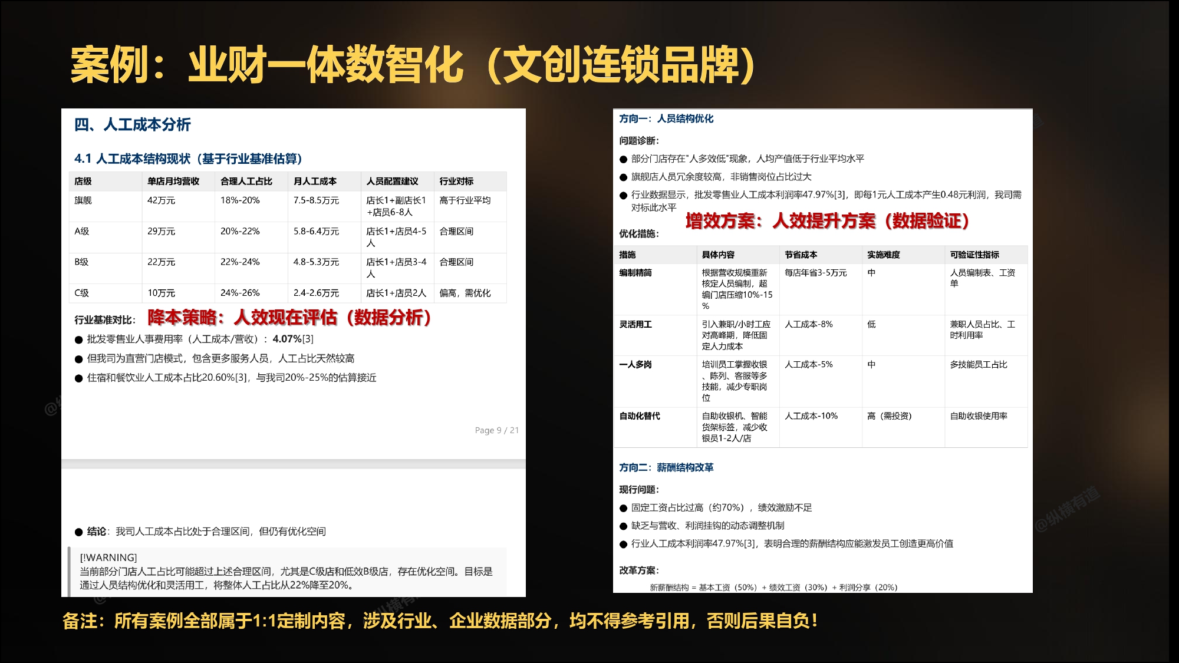Click red annotation 增效方案：人效提升方案
Image resolution: width=1179 pixels, height=663 pixels.
(x=828, y=221)
